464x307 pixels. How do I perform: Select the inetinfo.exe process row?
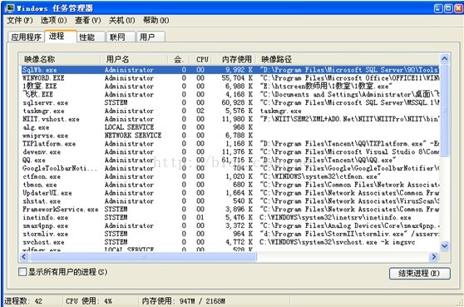[230, 217]
